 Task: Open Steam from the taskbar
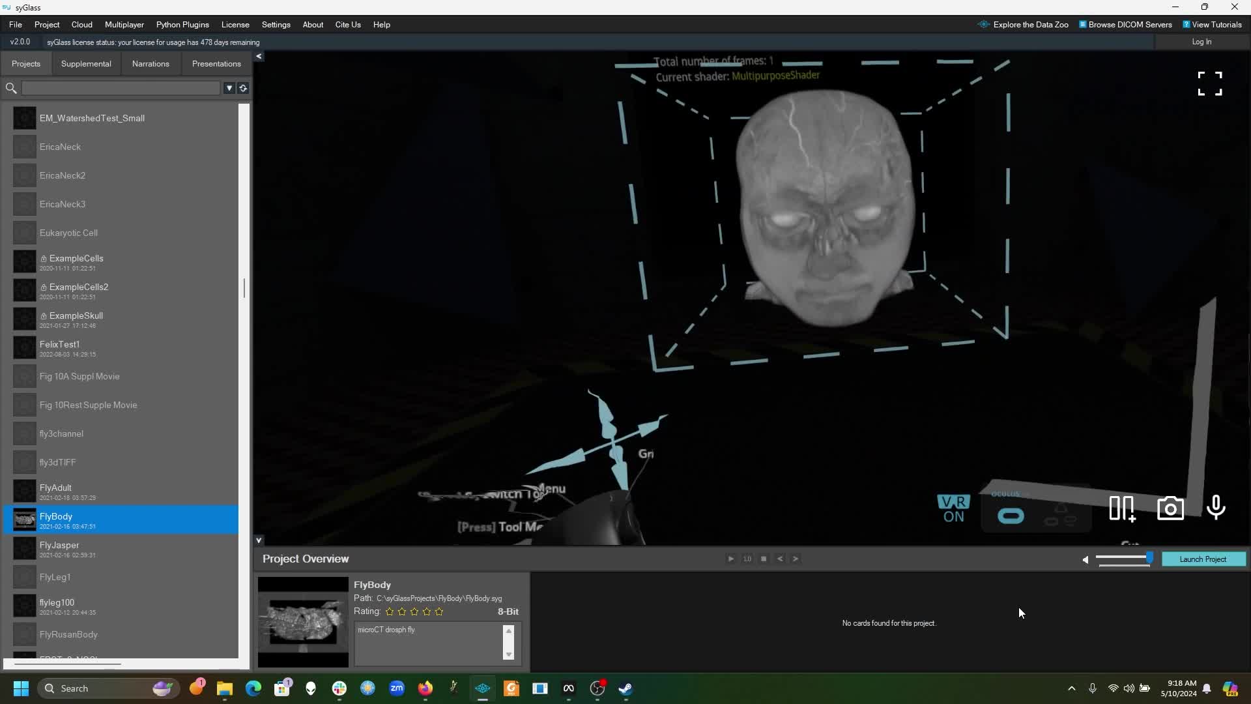(626, 688)
